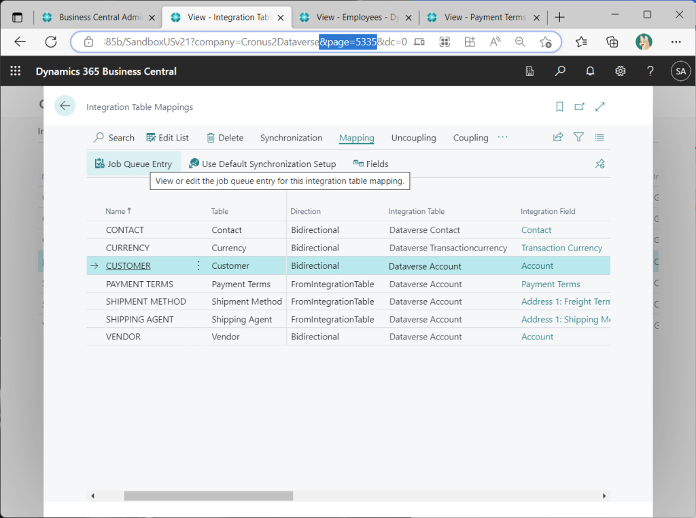Image resolution: width=696 pixels, height=518 pixels.
Task: Click Edit List
Action: [167, 138]
